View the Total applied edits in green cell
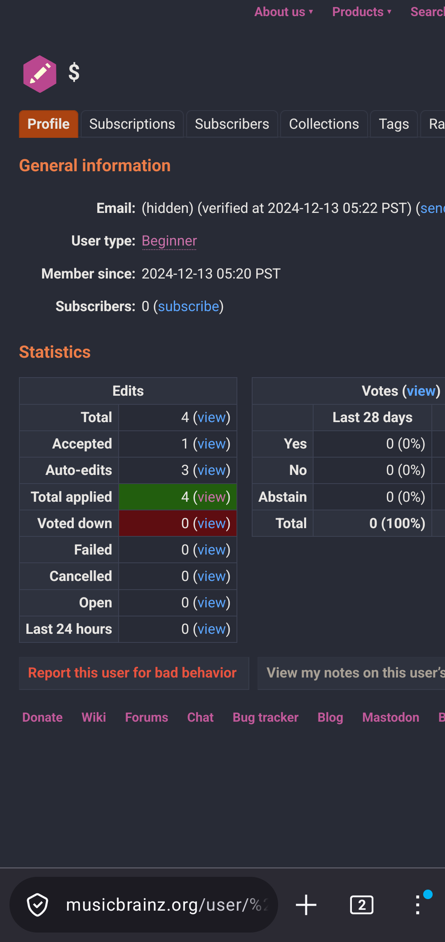 (x=212, y=497)
